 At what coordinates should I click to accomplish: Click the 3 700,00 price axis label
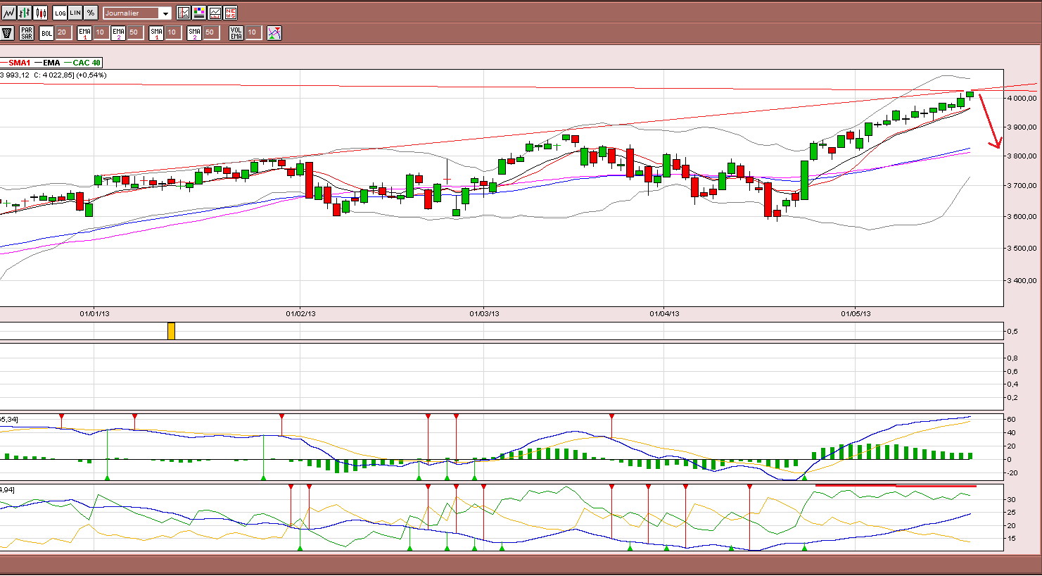[1022, 186]
